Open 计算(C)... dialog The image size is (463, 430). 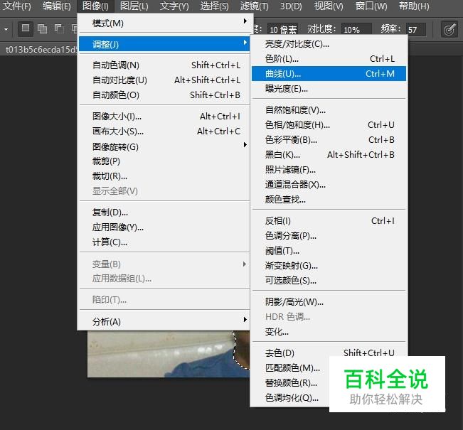coord(164,242)
